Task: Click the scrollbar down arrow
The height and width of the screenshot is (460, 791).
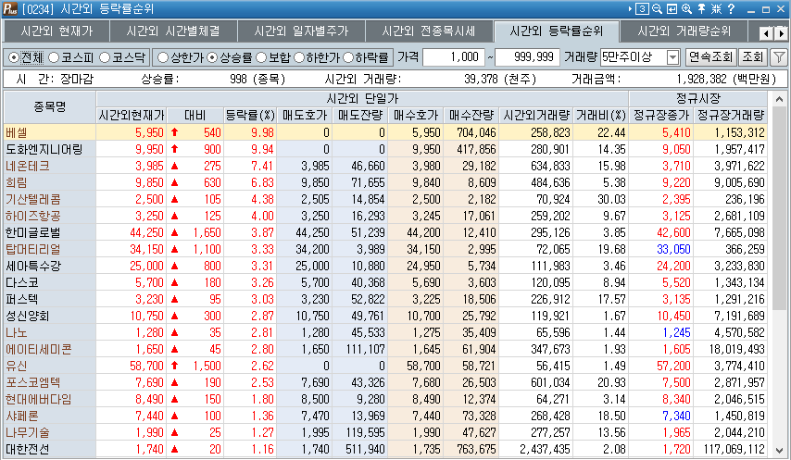Action: click(779, 451)
